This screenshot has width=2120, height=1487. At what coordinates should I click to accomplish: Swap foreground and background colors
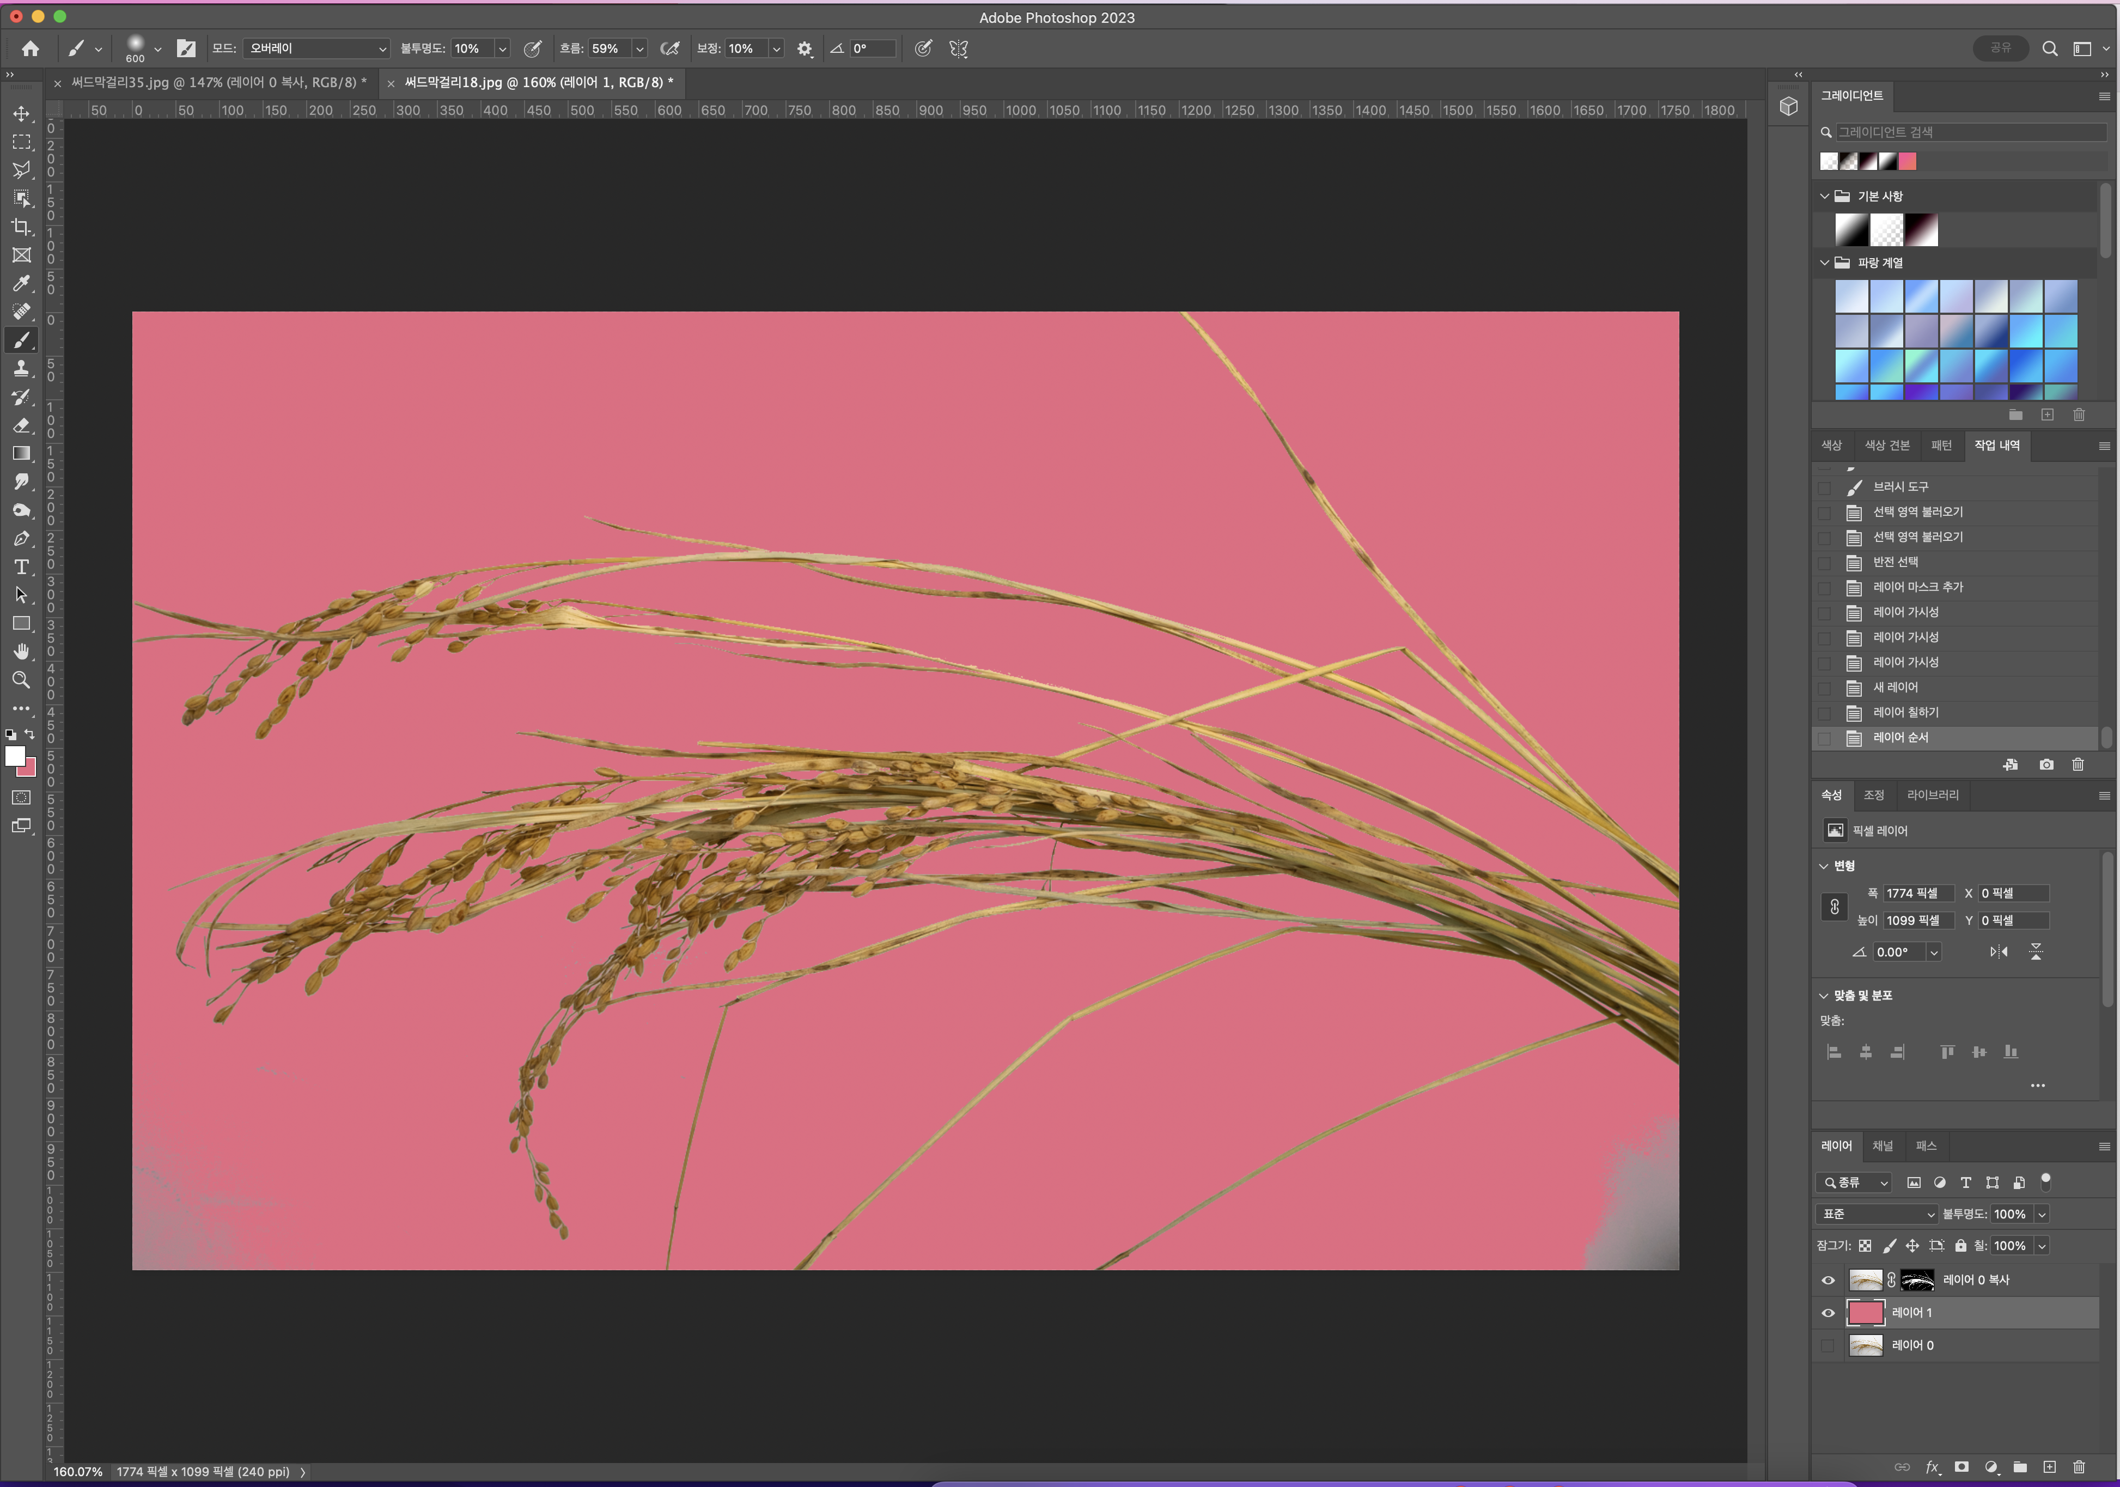pos(31,734)
